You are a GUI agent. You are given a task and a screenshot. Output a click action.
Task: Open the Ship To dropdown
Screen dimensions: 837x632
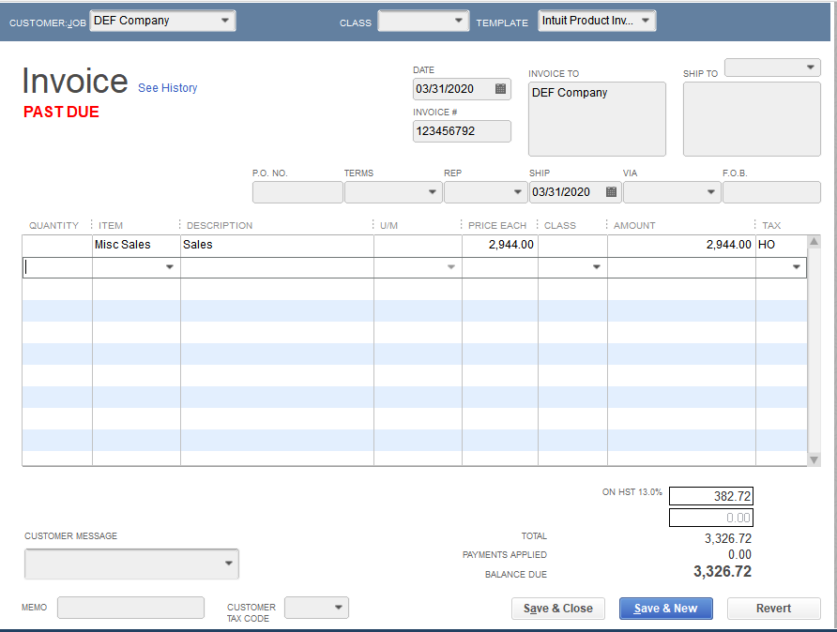811,68
